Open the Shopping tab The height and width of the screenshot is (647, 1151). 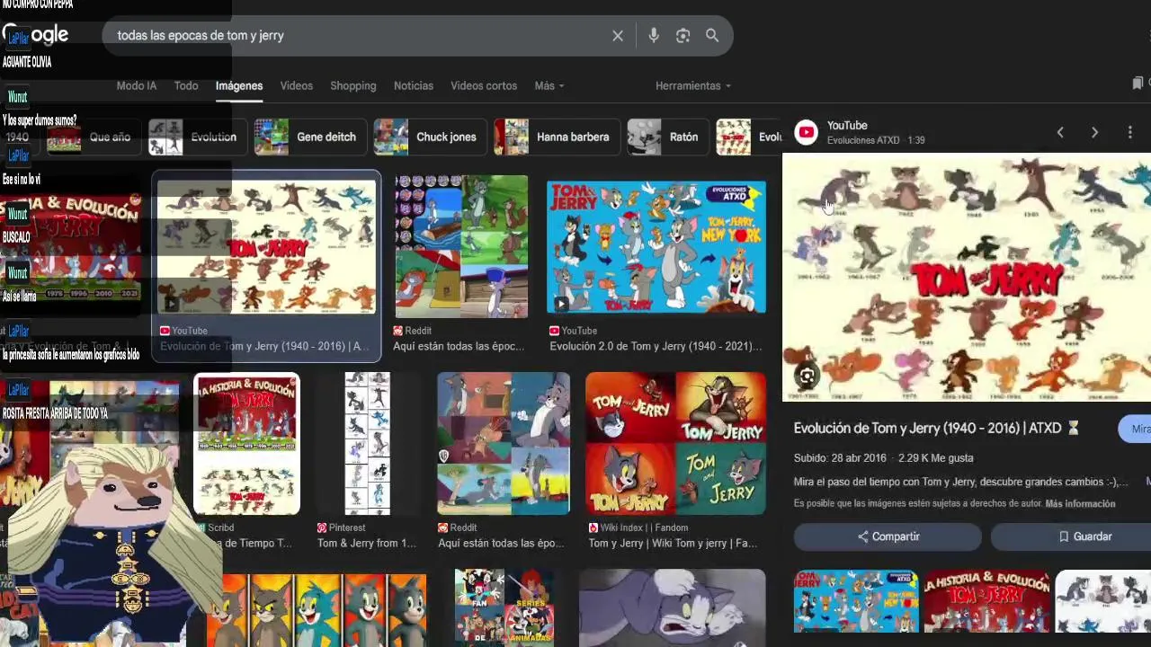coord(353,85)
